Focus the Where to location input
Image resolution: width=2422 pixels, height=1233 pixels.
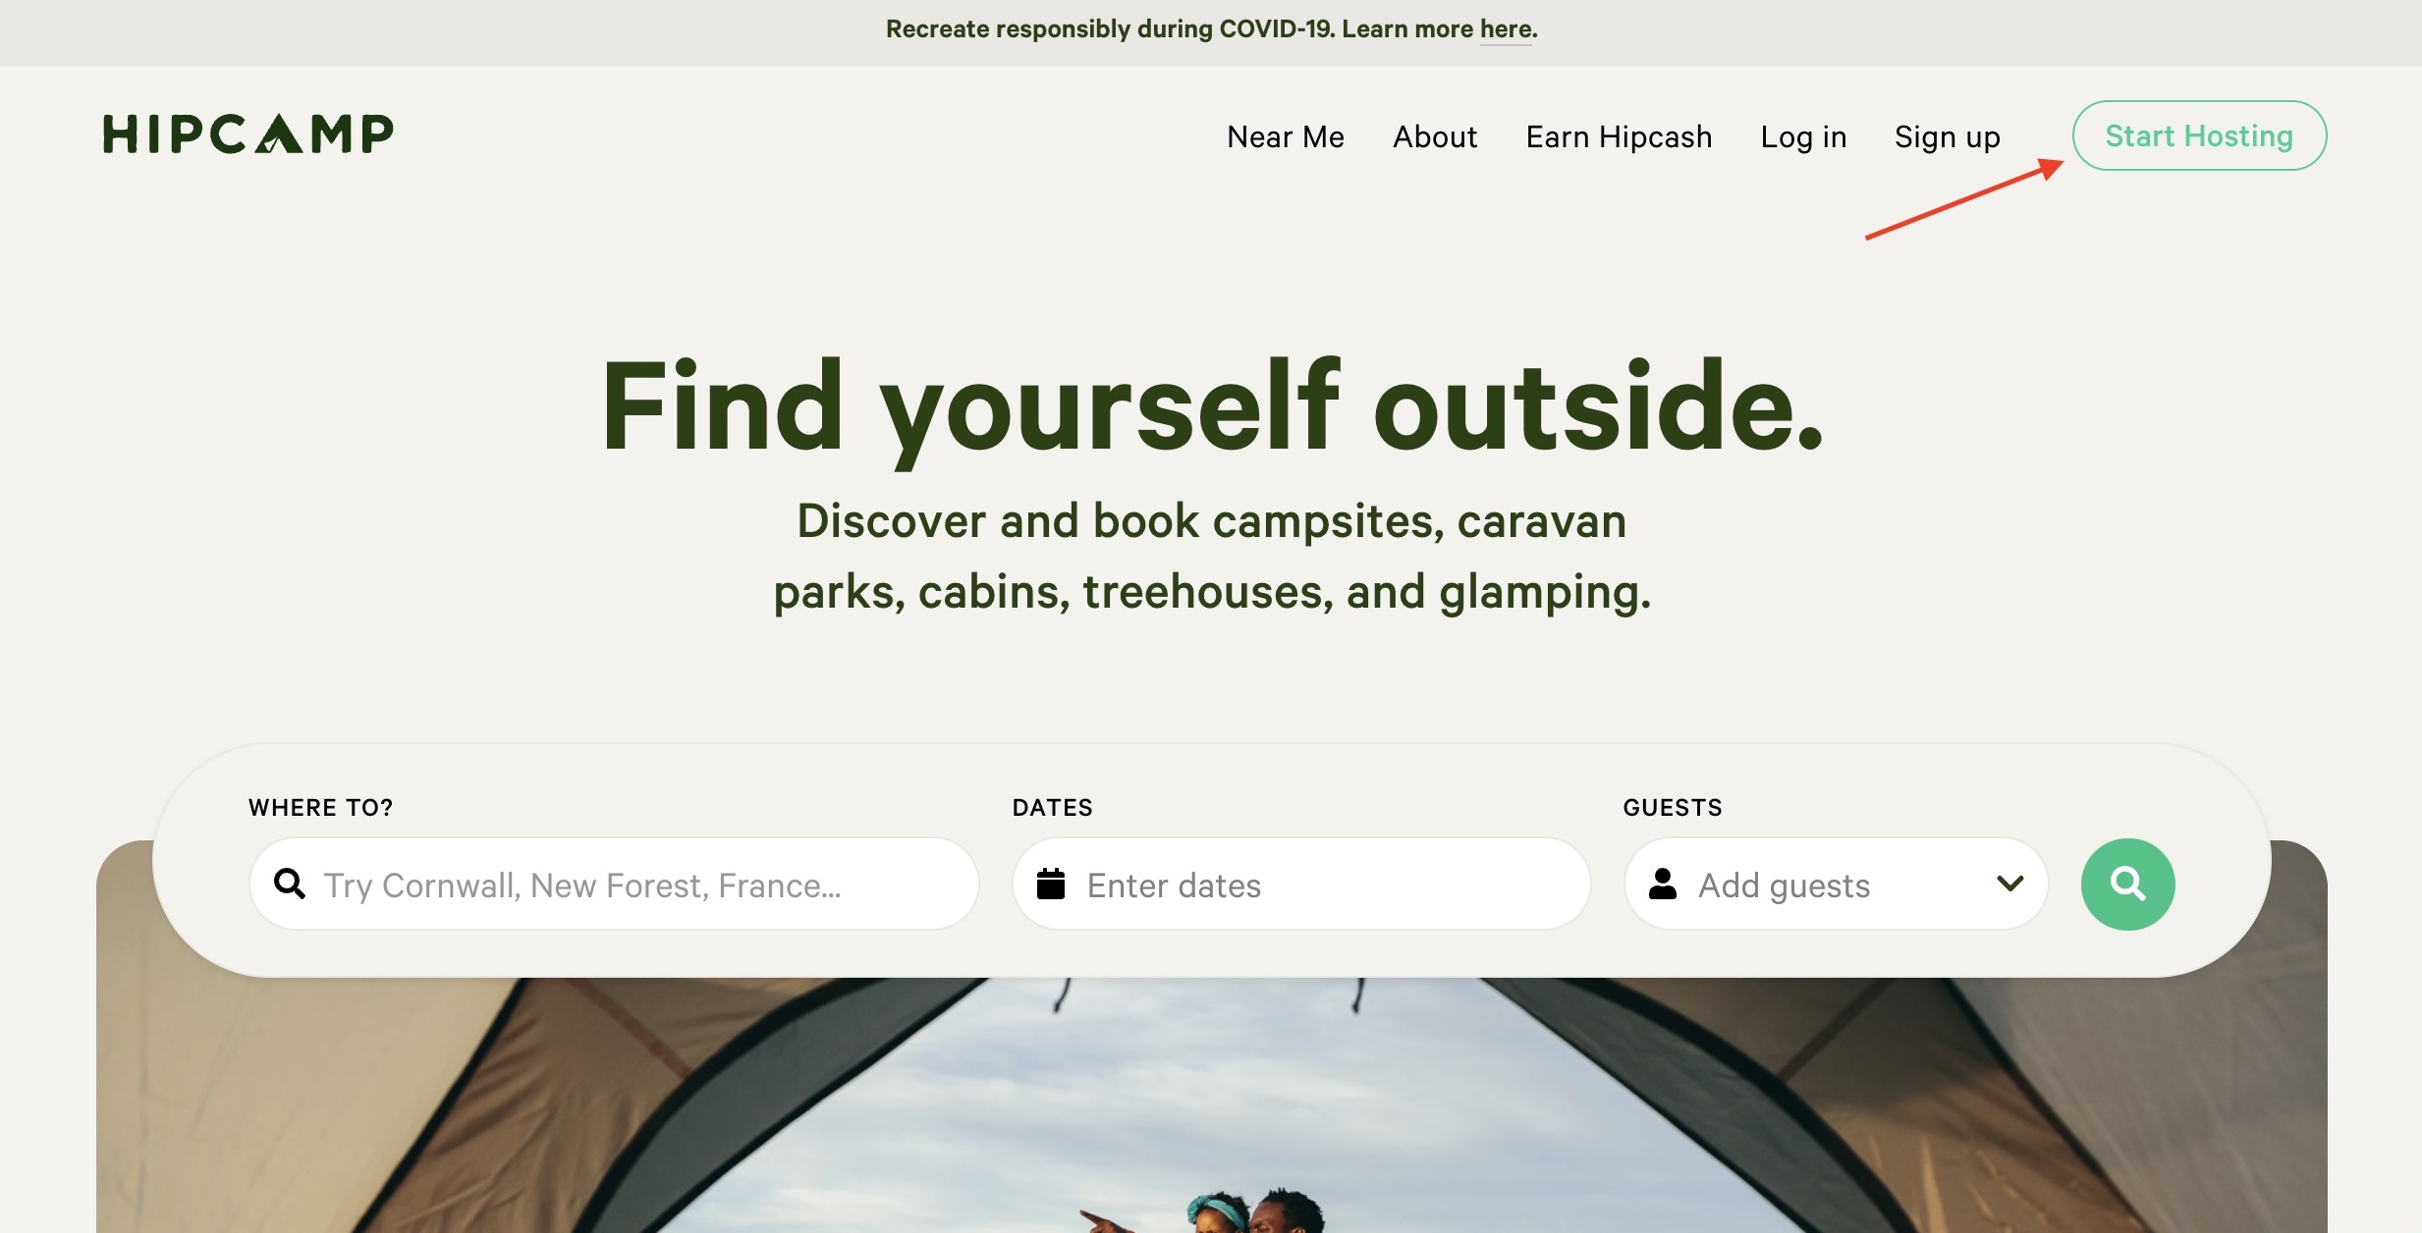(614, 884)
